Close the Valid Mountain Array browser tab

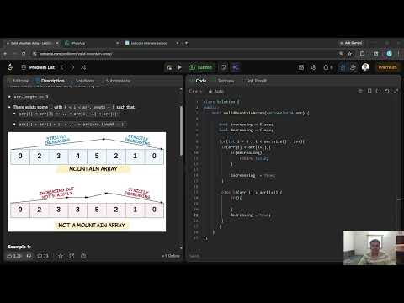pos(57,43)
